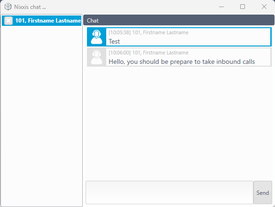
Task: Select the "Hello, you should be prepare" message
Action: coord(179,57)
